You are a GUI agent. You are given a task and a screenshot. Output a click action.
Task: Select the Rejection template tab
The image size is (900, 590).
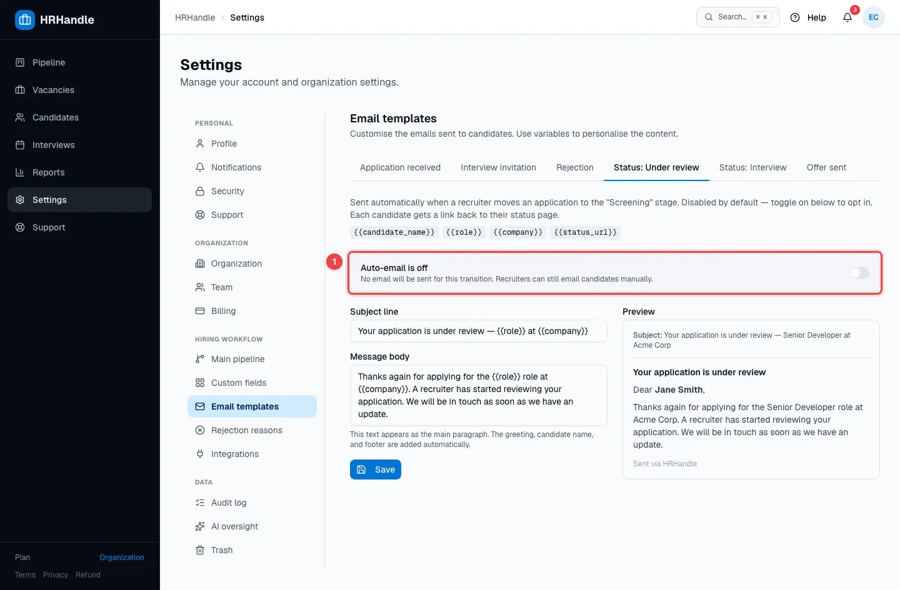click(575, 167)
